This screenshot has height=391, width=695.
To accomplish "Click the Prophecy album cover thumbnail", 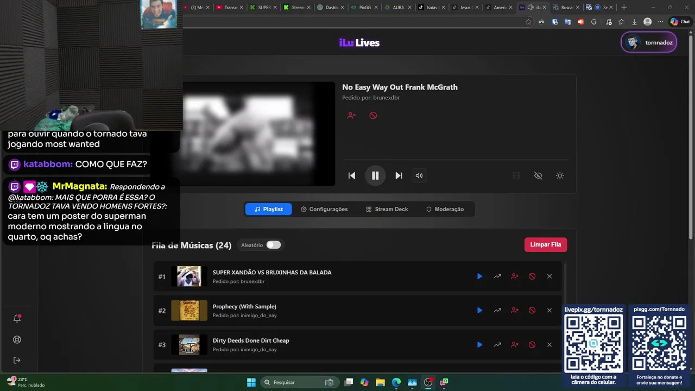I will tap(189, 311).
